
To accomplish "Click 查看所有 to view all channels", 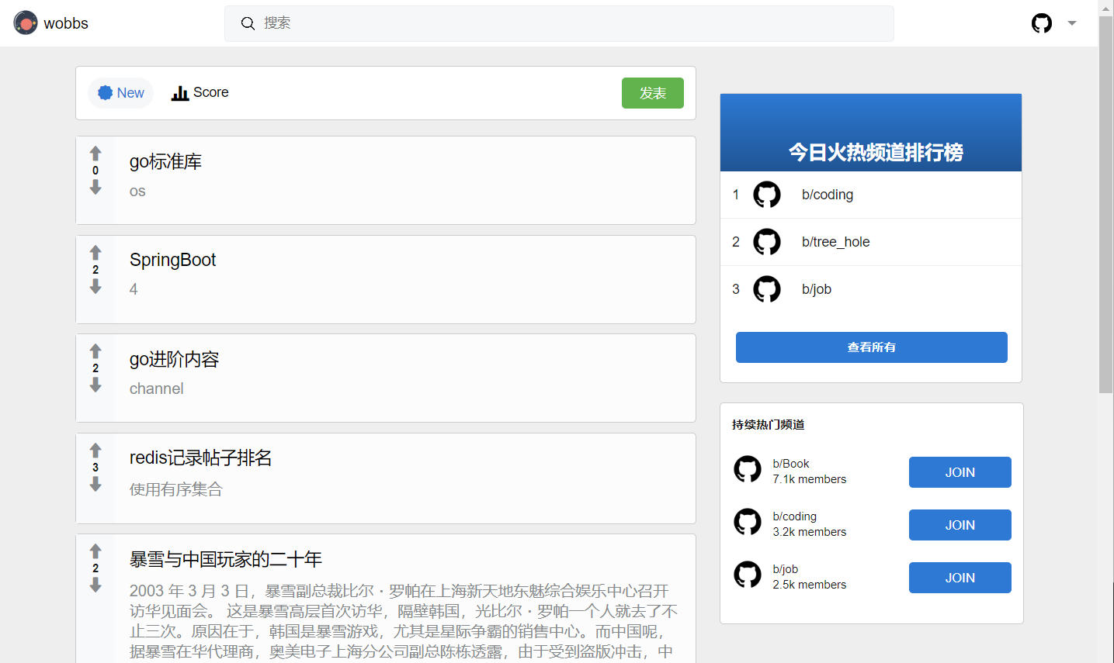I will click(x=870, y=347).
